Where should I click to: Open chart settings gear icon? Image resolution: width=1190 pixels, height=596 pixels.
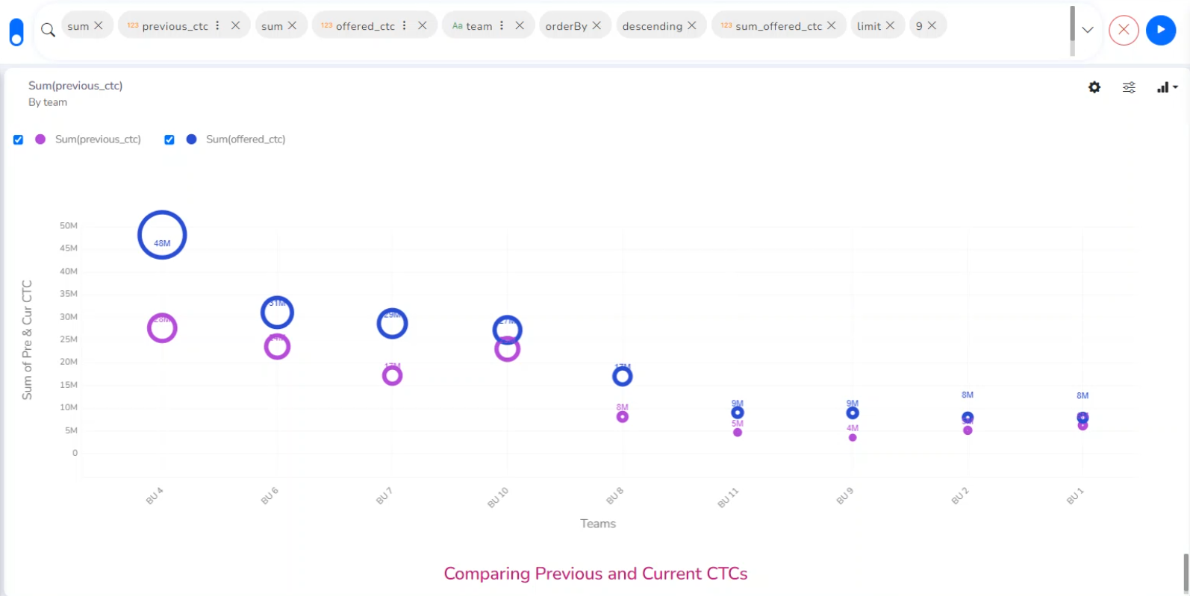click(1094, 87)
